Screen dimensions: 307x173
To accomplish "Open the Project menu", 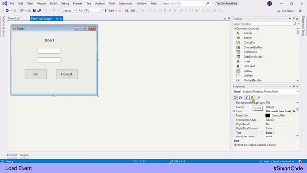I will tap(42, 3).
